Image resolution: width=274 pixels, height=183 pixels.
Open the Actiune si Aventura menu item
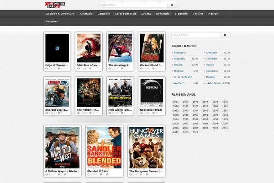click(60, 14)
